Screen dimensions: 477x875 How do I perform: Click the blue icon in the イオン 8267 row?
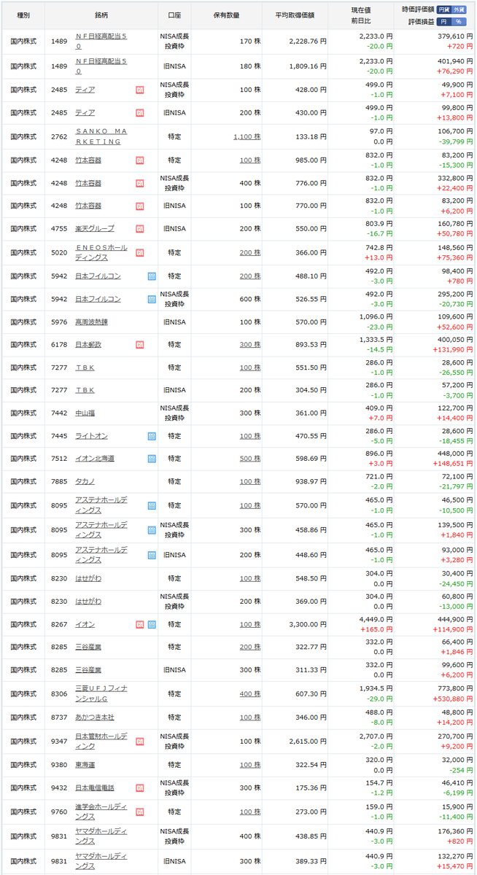pos(152,624)
